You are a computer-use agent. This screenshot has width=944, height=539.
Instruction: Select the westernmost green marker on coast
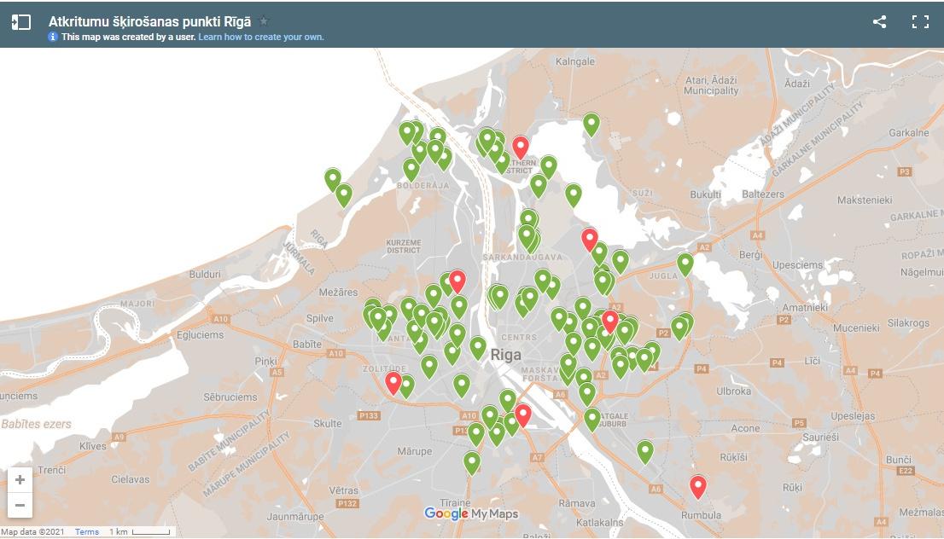point(333,178)
